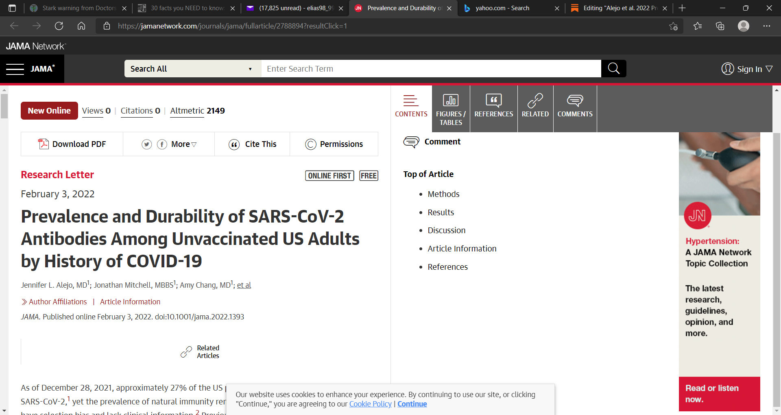Screen dimensions: 781x415
Task: Switch to the '30 facts you NEED to know' tab
Action: coord(186,8)
